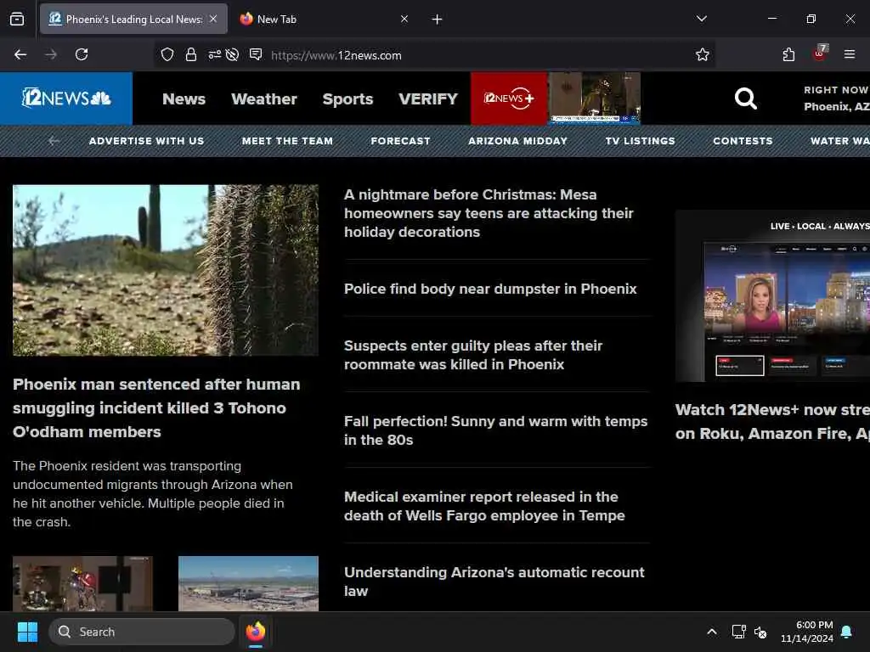Click the site search magnifier icon
Image resolution: width=870 pixels, height=652 pixels.
[x=746, y=98]
